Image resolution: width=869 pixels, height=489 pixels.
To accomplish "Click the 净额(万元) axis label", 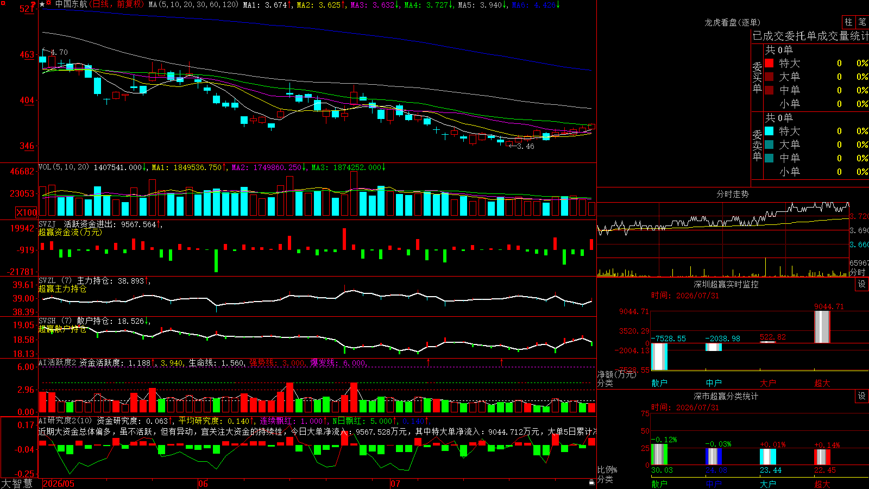I will (x=616, y=374).
